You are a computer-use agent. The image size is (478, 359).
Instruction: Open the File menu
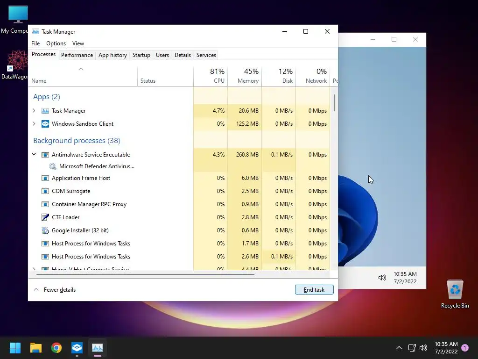35,43
